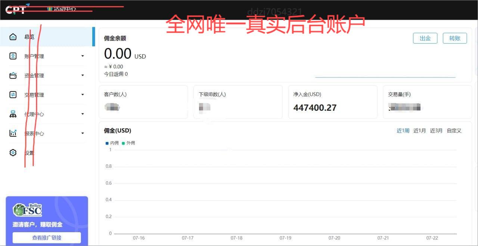Open the 账户管理 menu item
This screenshot has width=478, height=246.
click(x=47, y=56)
